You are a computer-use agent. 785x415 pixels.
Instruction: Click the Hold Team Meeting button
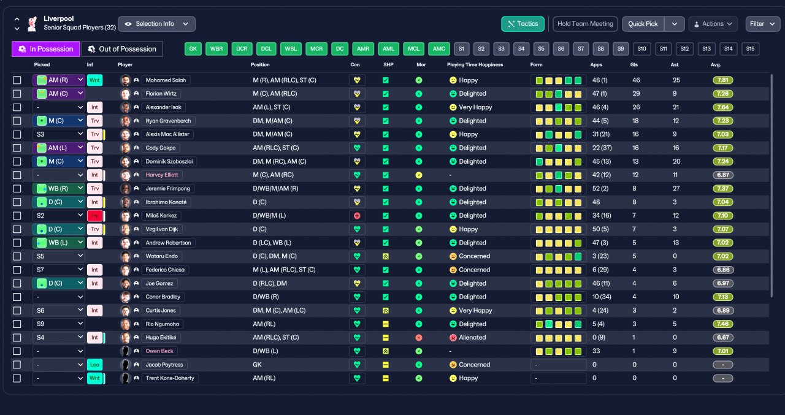[x=585, y=24]
